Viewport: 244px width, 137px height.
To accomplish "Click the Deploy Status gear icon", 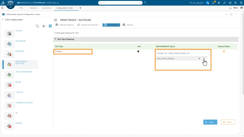I will (x=224, y=52).
